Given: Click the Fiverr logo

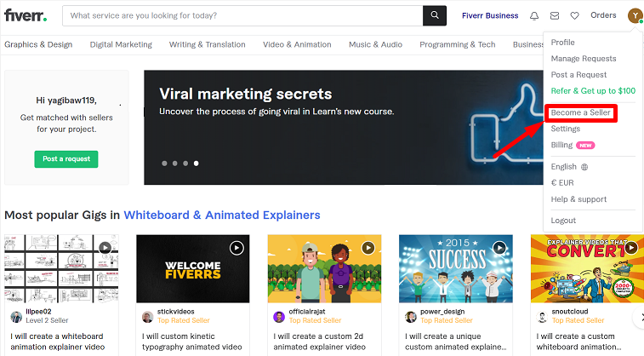Looking at the screenshot, I should (26, 15).
